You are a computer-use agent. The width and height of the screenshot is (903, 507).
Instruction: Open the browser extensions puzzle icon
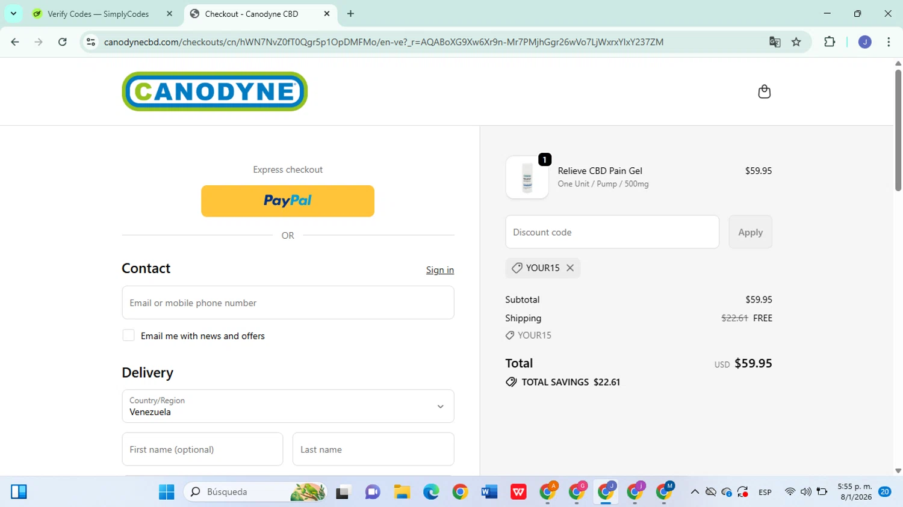[x=830, y=42]
